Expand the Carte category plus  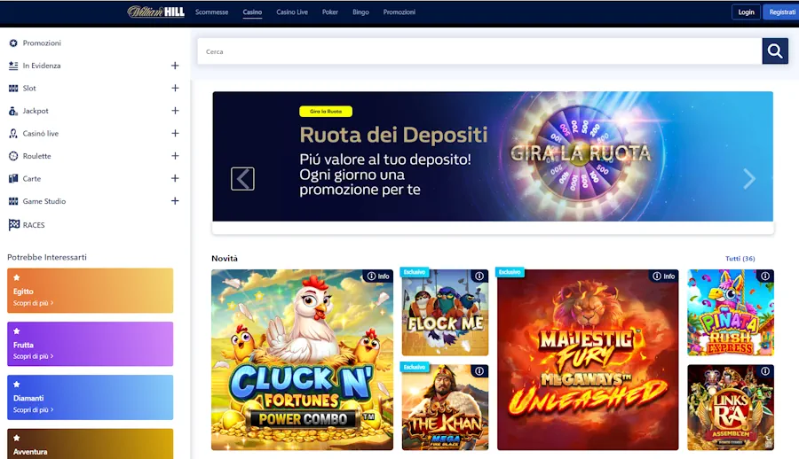(175, 179)
